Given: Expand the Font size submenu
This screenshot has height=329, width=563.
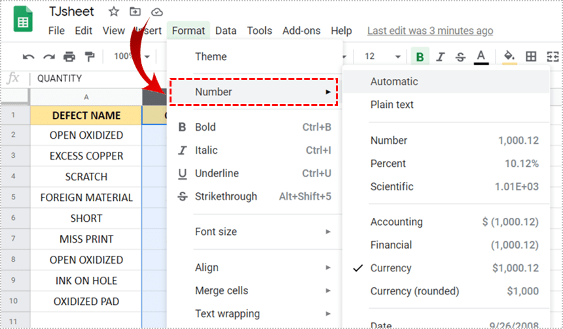Looking at the screenshot, I should 254,232.
